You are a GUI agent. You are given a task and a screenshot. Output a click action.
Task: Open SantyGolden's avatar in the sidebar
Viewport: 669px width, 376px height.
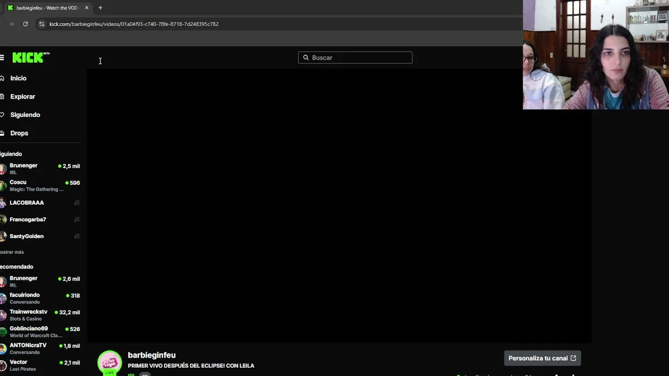(x=3, y=236)
